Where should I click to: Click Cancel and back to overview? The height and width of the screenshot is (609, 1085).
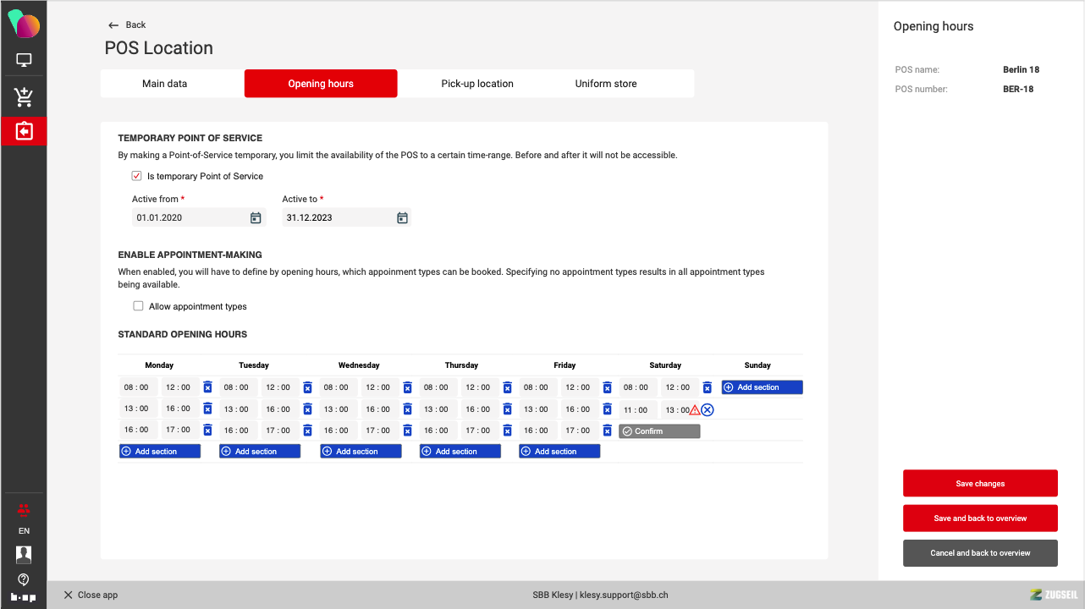coord(980,553)
